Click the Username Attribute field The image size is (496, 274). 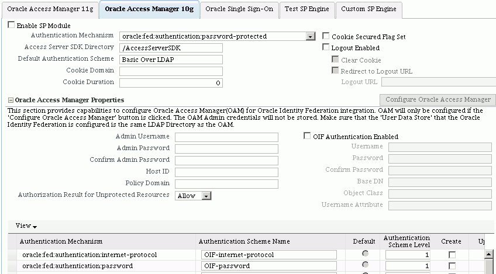tap(440, 206)
